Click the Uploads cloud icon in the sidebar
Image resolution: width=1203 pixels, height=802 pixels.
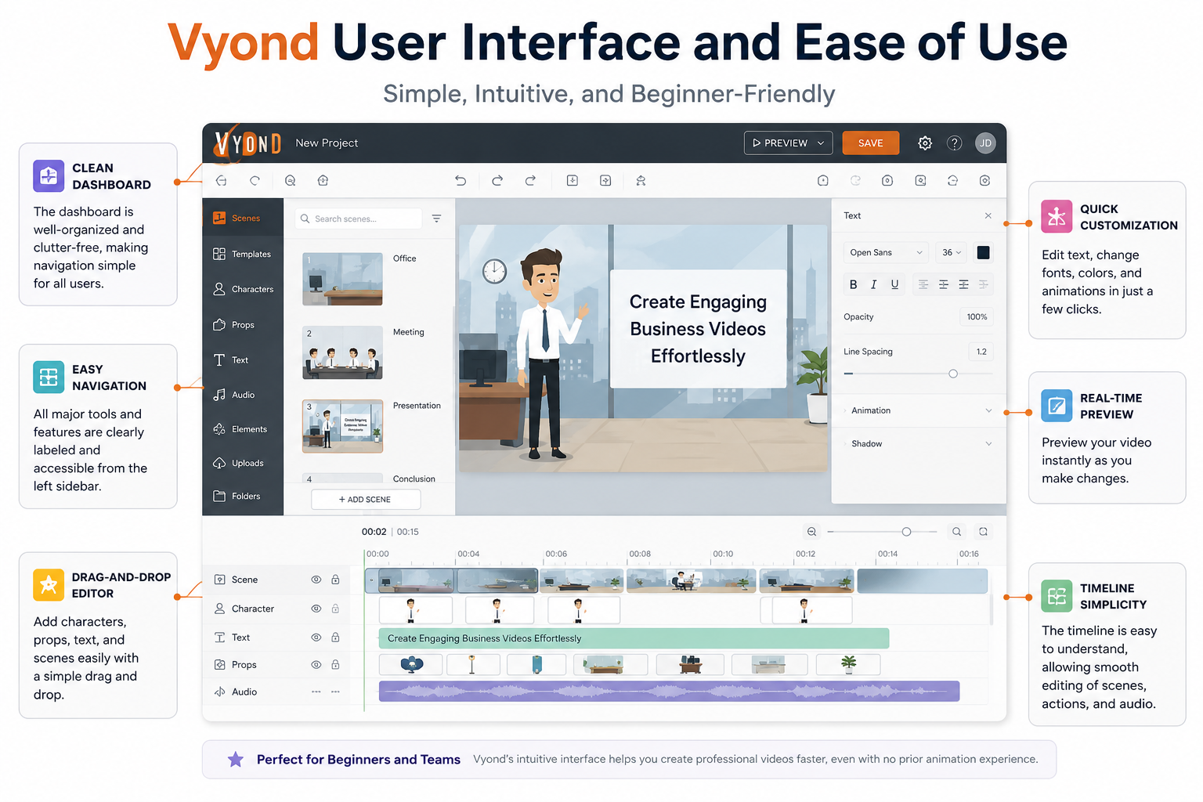pyautogui.click(x=219, y=463)
